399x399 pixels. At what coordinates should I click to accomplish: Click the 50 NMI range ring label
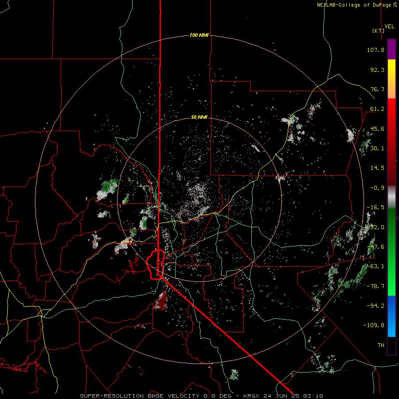199,117
